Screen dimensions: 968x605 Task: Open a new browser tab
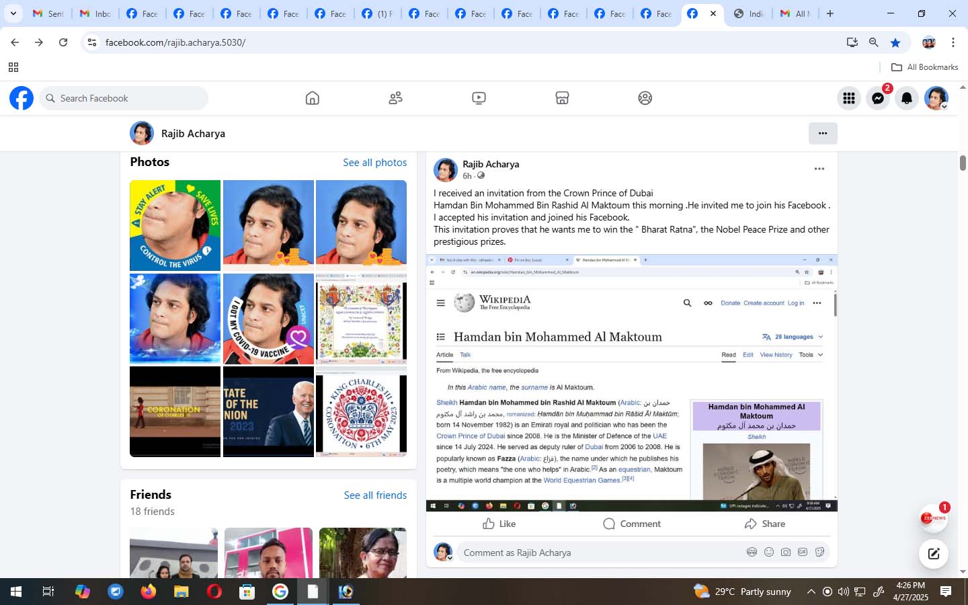coord(830,13)
